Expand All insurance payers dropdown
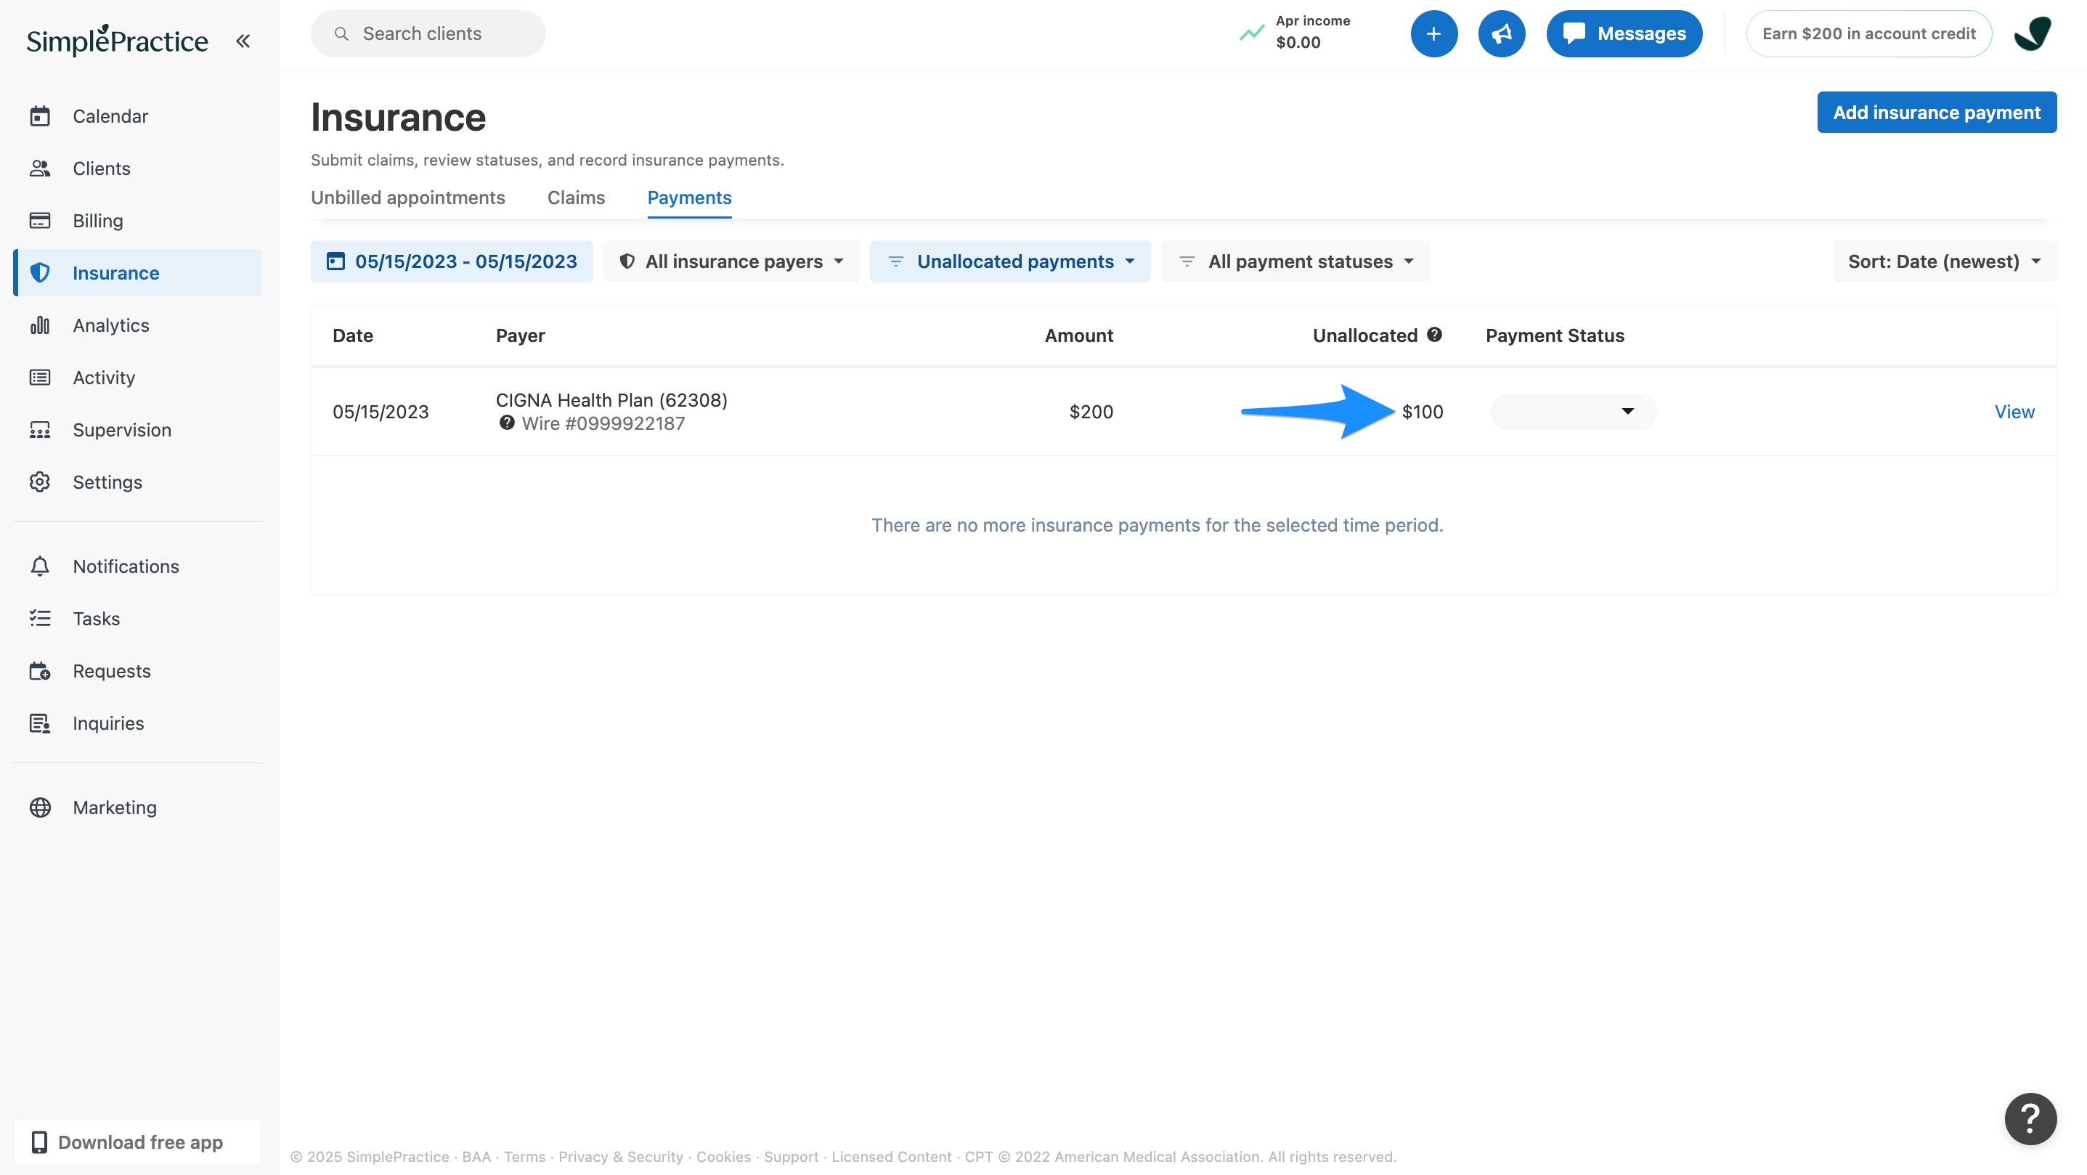 click(731, 261)
